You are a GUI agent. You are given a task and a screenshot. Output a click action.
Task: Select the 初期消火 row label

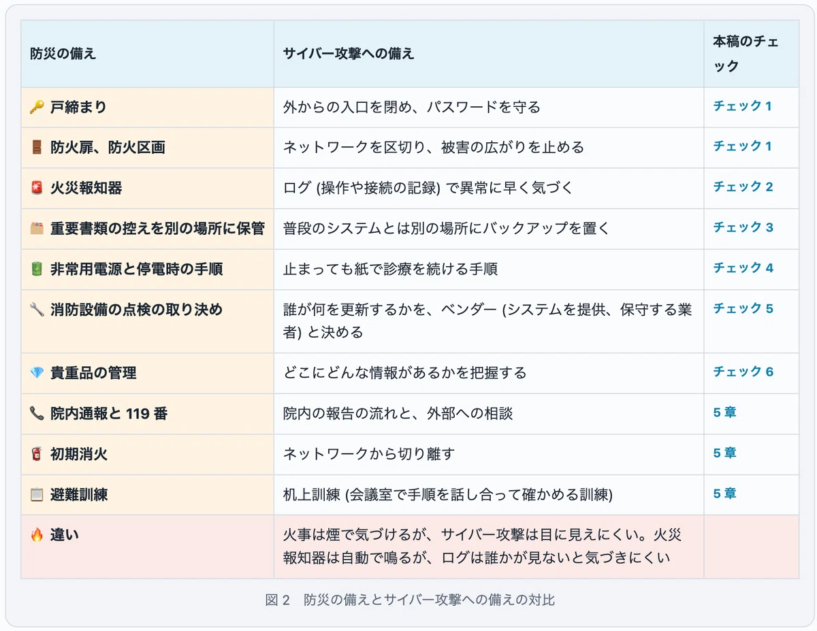click(79, 454)
